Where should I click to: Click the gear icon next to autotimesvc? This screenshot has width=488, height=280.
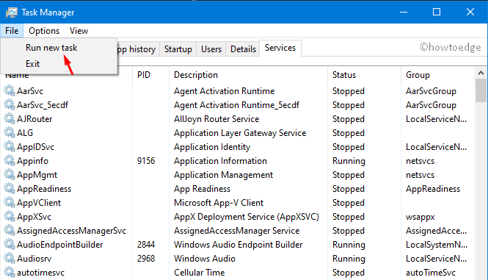10,272
